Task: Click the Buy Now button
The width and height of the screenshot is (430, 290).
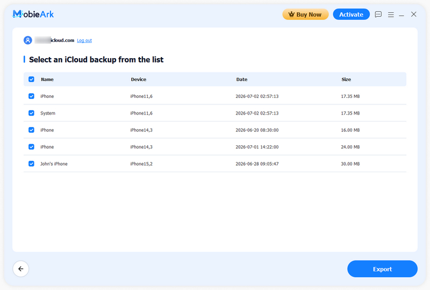Action: point(305,15)
